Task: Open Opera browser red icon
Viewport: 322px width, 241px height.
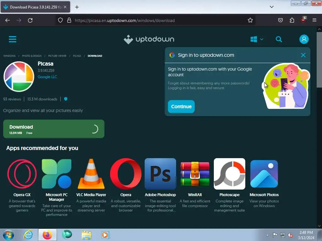Action: [x=126, y=174]
